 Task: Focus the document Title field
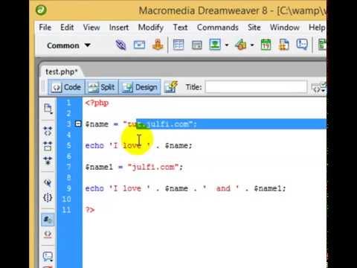256,87
